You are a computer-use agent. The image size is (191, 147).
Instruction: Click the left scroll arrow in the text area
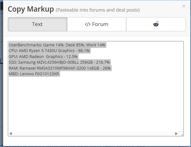11,134
